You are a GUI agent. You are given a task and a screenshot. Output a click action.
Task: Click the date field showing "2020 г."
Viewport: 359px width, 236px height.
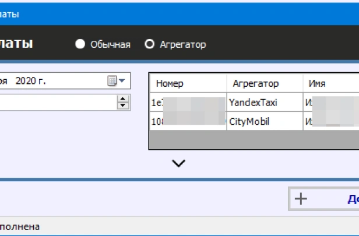(52, 81)
